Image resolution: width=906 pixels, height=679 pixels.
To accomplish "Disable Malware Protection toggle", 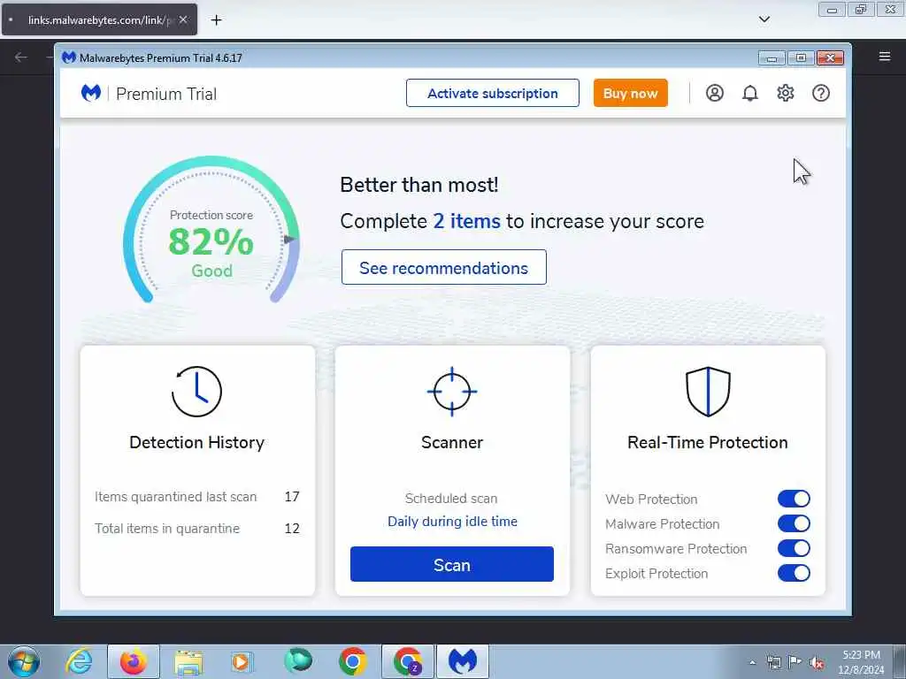I will (794, 523).
